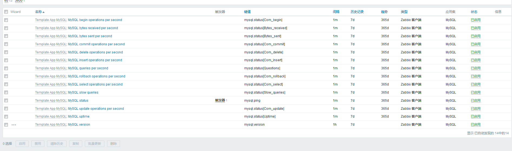The image size is (512, 151).
Task: Toggle 已启用 status for mysql.status[Uptime]
Action: click(x=476, y=116)
